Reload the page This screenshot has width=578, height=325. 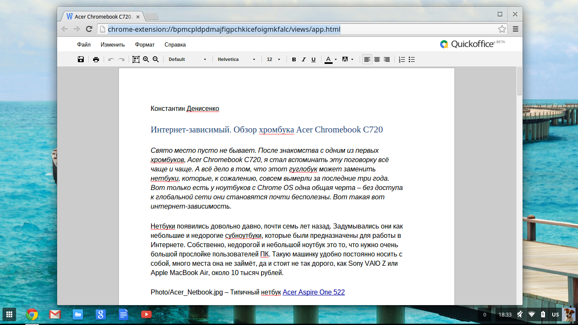(x=89, y=29)
